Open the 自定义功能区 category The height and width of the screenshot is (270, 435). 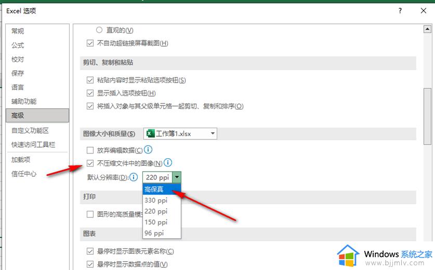click(37, 130)
